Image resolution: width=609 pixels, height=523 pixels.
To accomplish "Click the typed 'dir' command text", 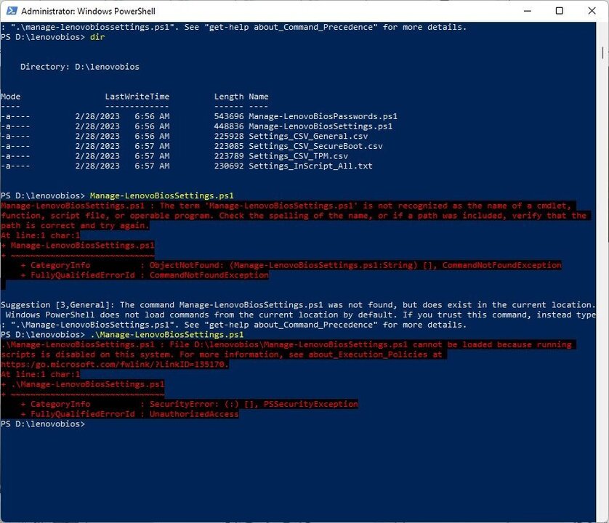I will click(x=97, y=37).
